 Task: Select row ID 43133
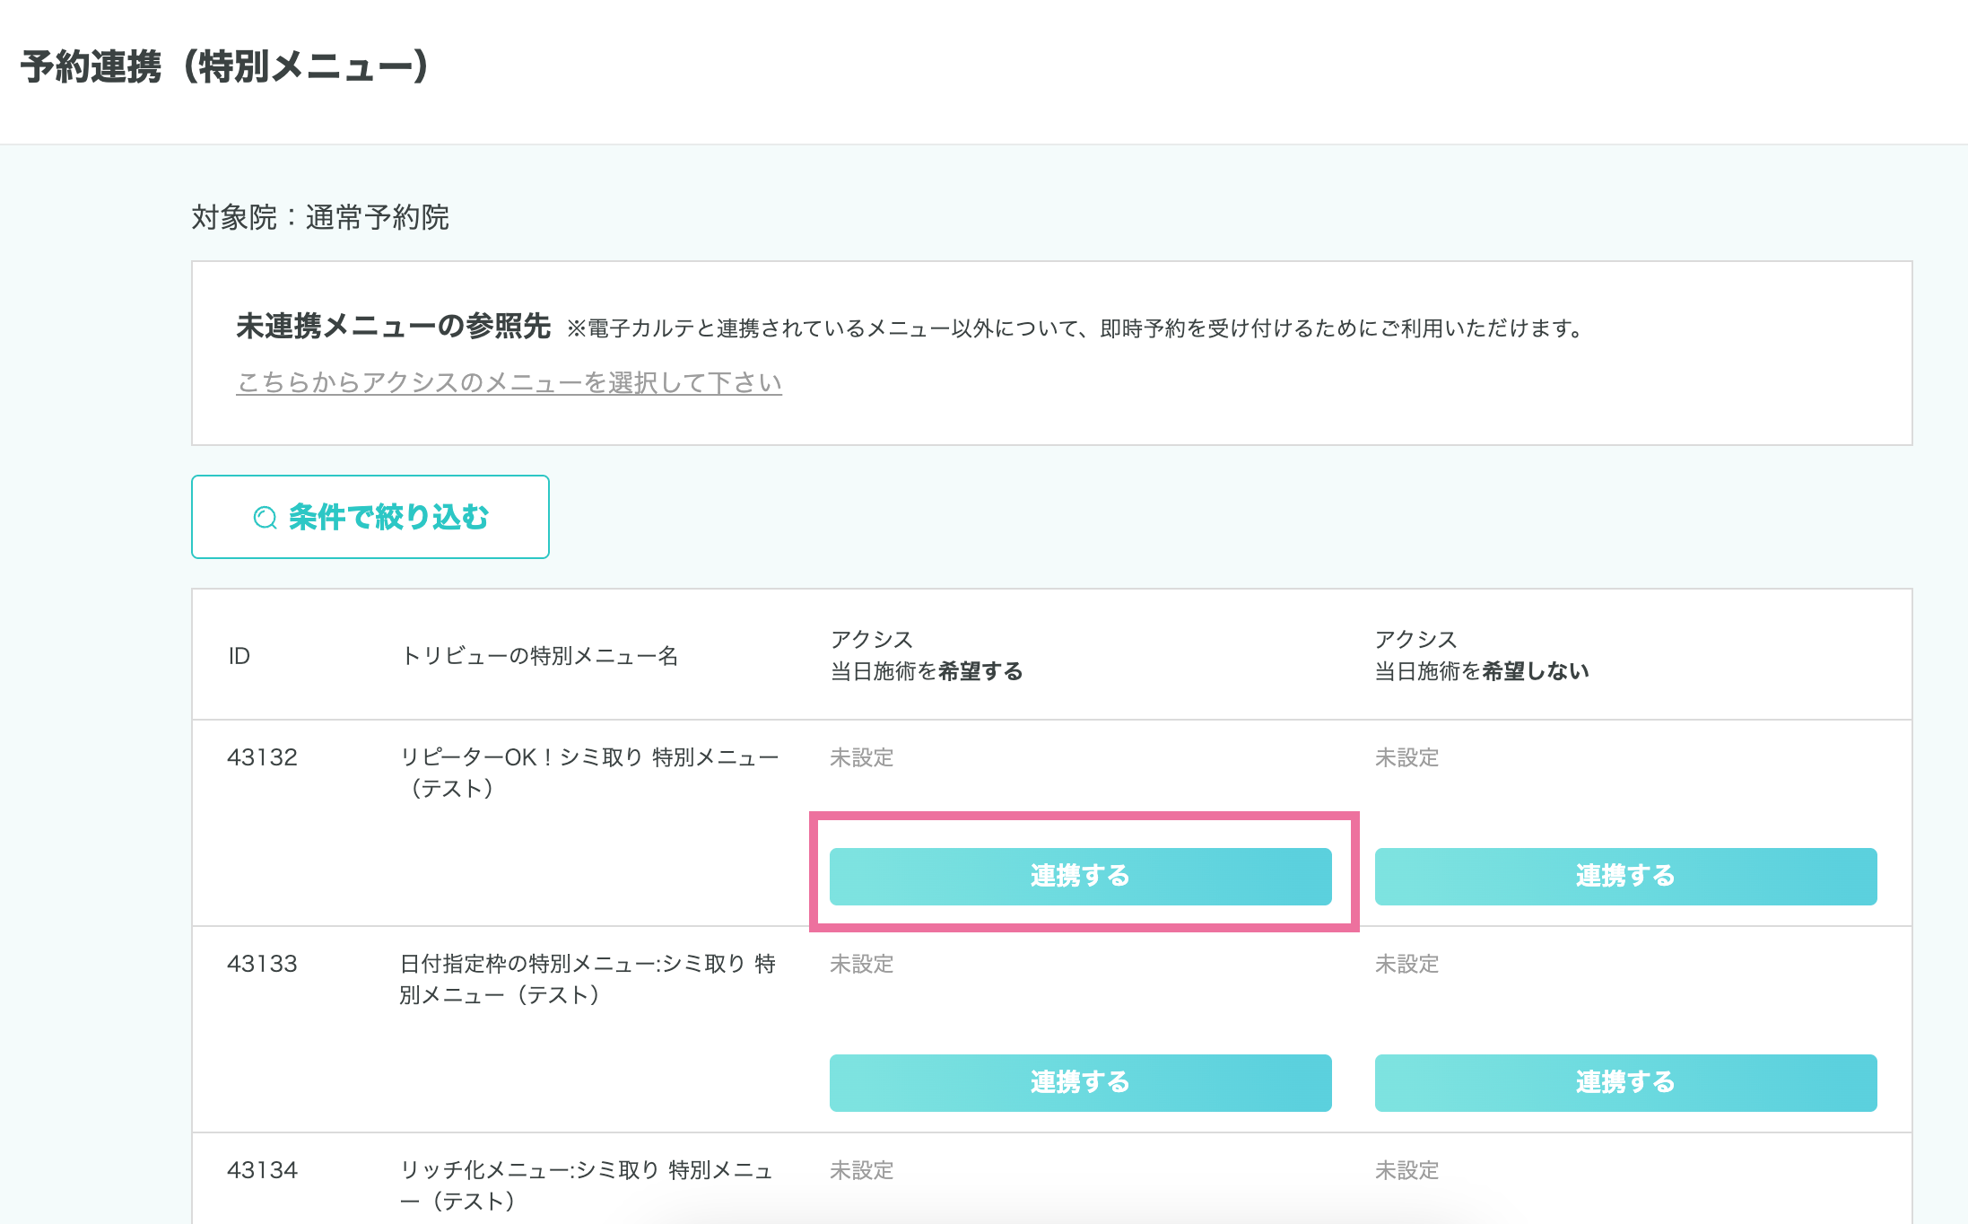click(x=262, y=964)
